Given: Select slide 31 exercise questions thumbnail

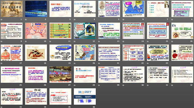Looking at the screenshot, I should click(158, 75).
